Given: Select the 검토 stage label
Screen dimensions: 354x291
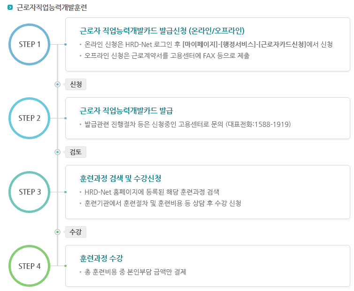Looking at the screenshot, I should pos(76,152).
